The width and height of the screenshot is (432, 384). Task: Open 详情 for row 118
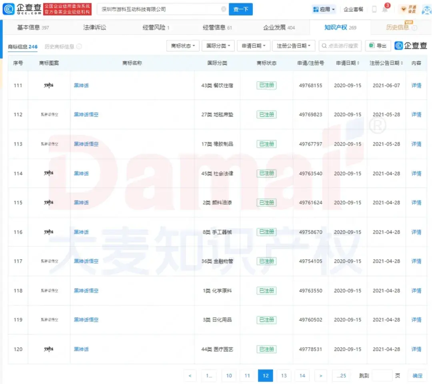pos(416,291)
